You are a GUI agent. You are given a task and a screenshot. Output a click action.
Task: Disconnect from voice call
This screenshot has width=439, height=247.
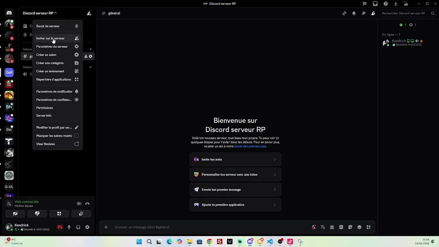point(87,204)
